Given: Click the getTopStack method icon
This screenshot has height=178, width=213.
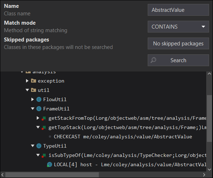Looking at the screenshot, I should pos(44,128).
